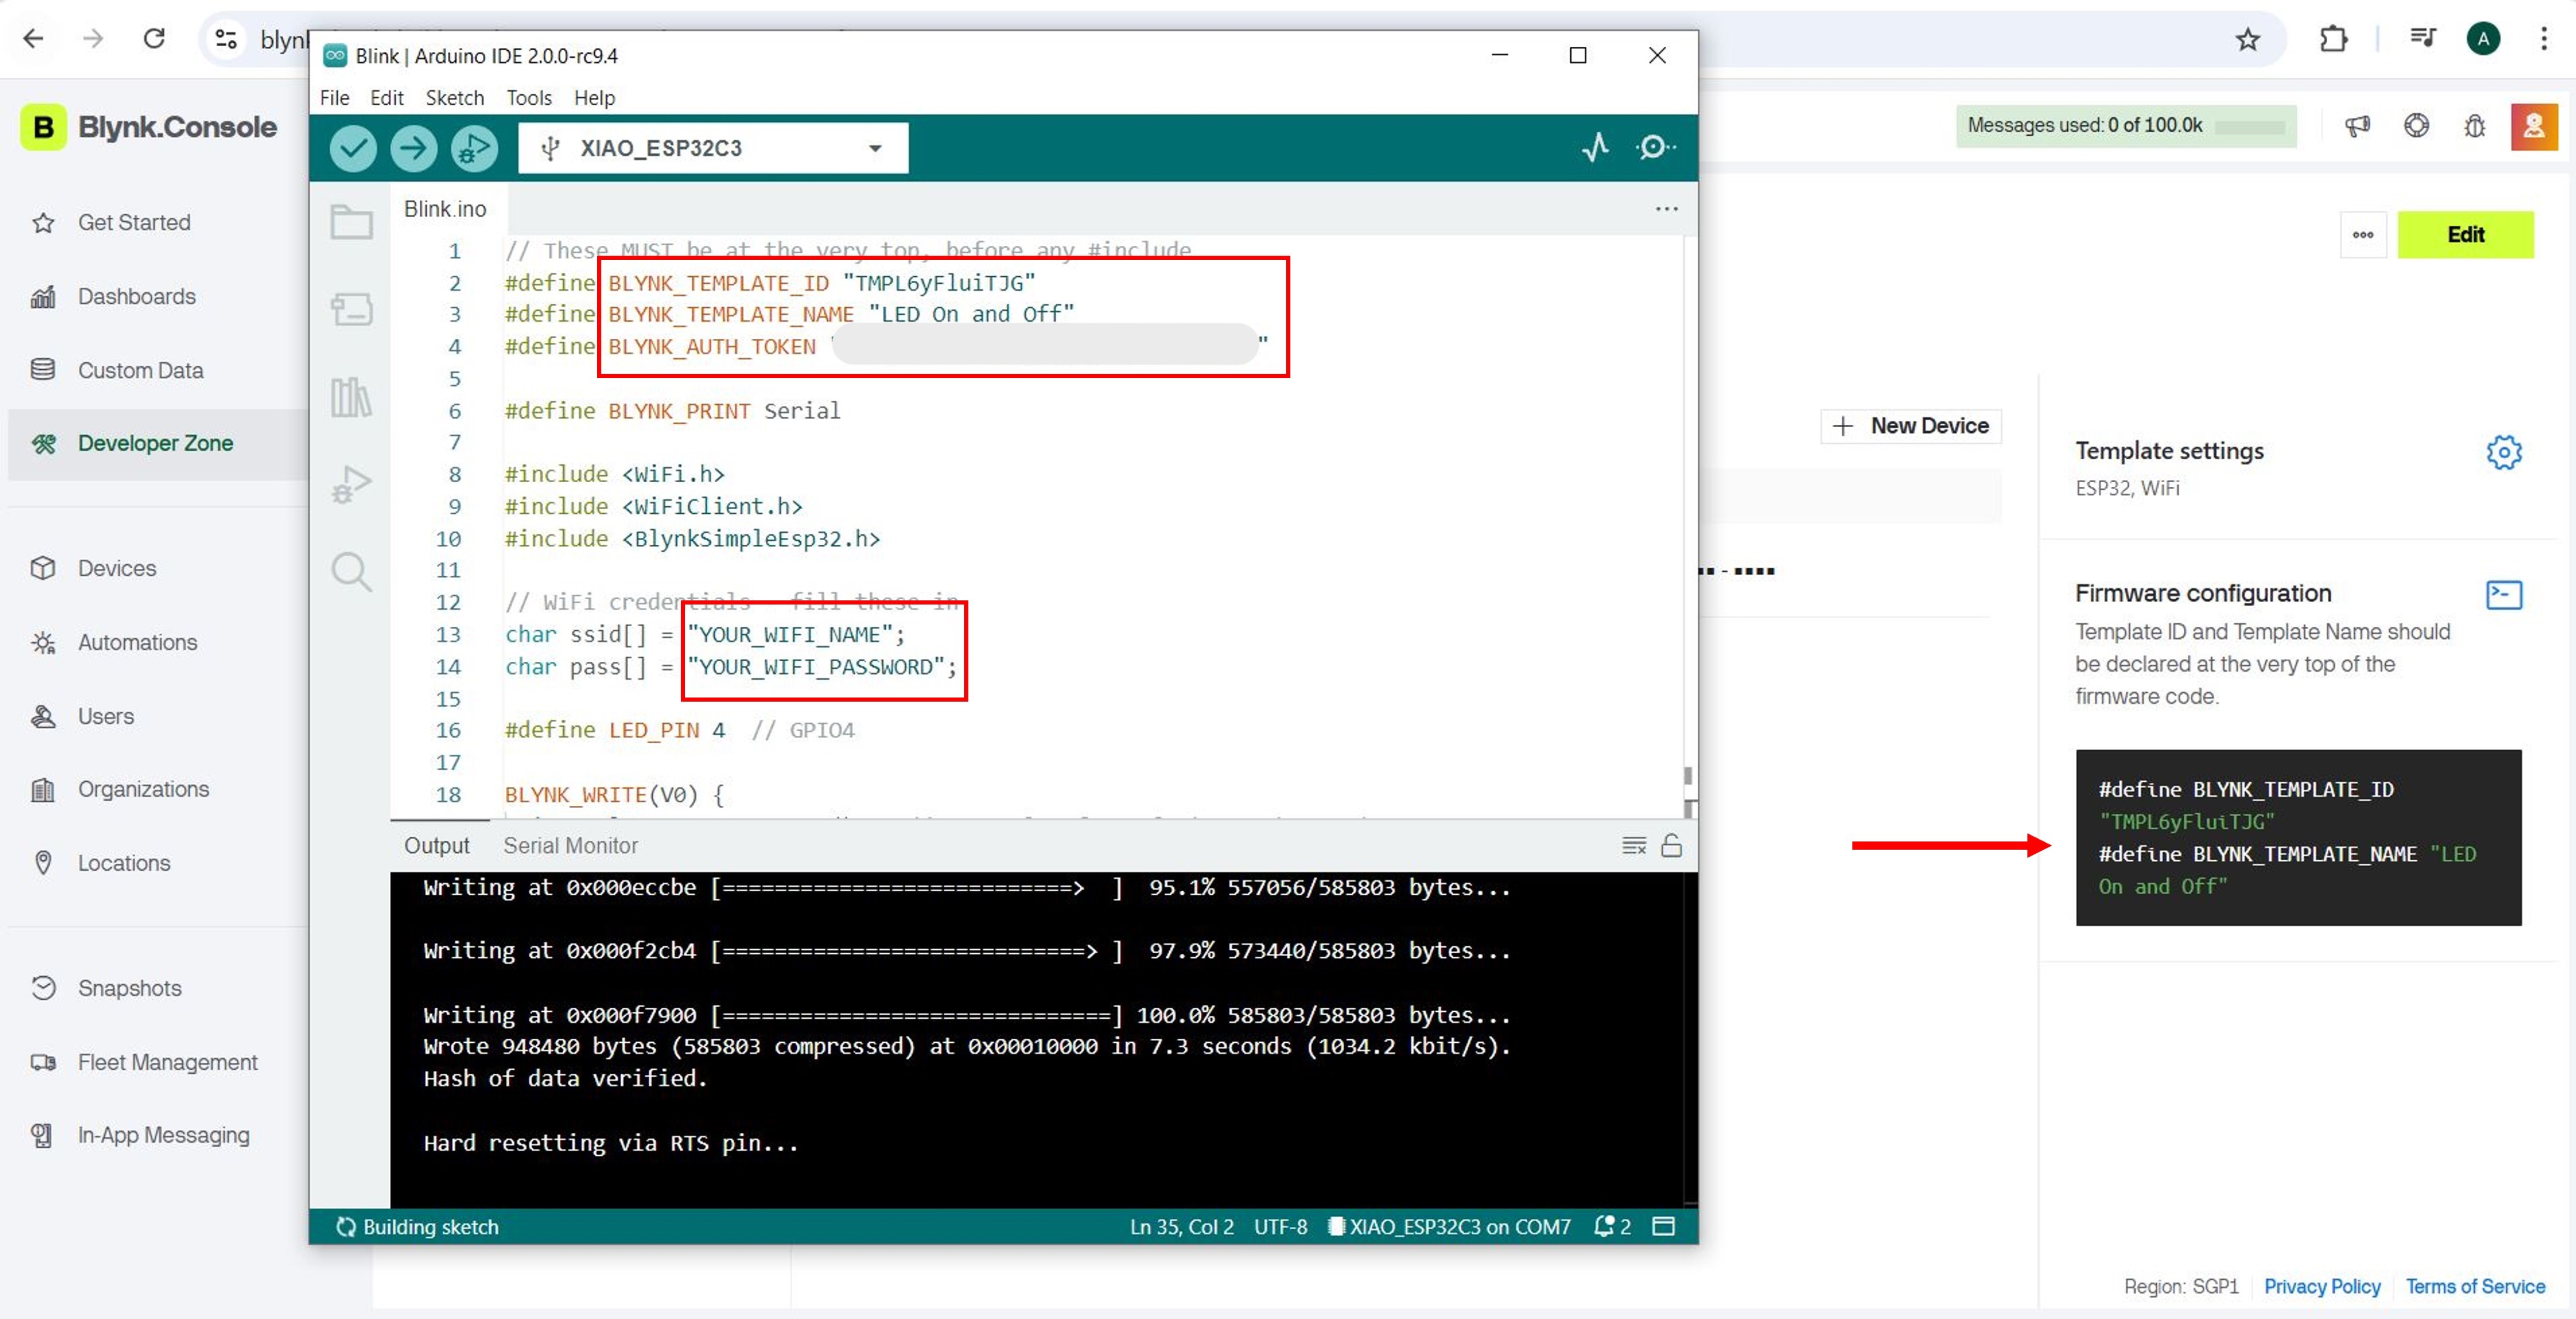The image size is (2576, 1319).
Task: Open the Privacy Policy link
Action: tap(2322, 1286)
